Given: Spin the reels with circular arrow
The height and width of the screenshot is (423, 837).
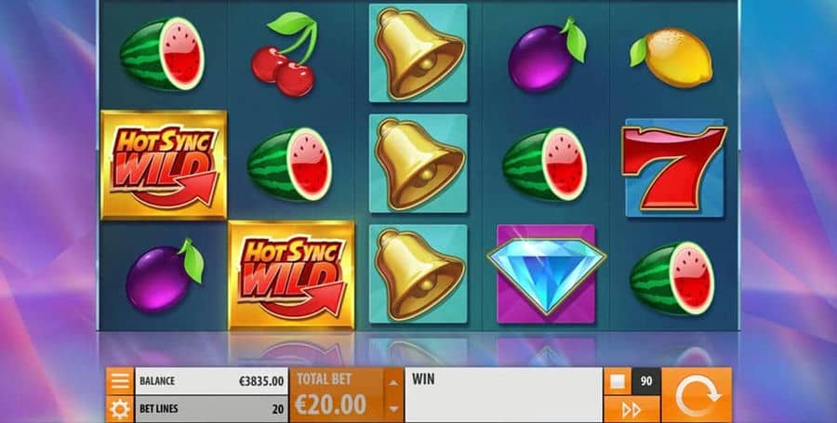Looking at the screenshot, I should pos(697,395).
